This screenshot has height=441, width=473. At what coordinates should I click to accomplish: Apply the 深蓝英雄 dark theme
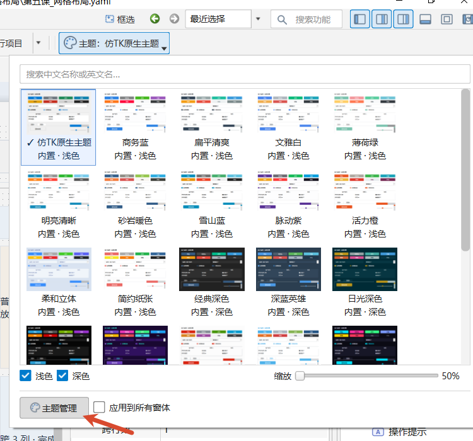point(288,283)
